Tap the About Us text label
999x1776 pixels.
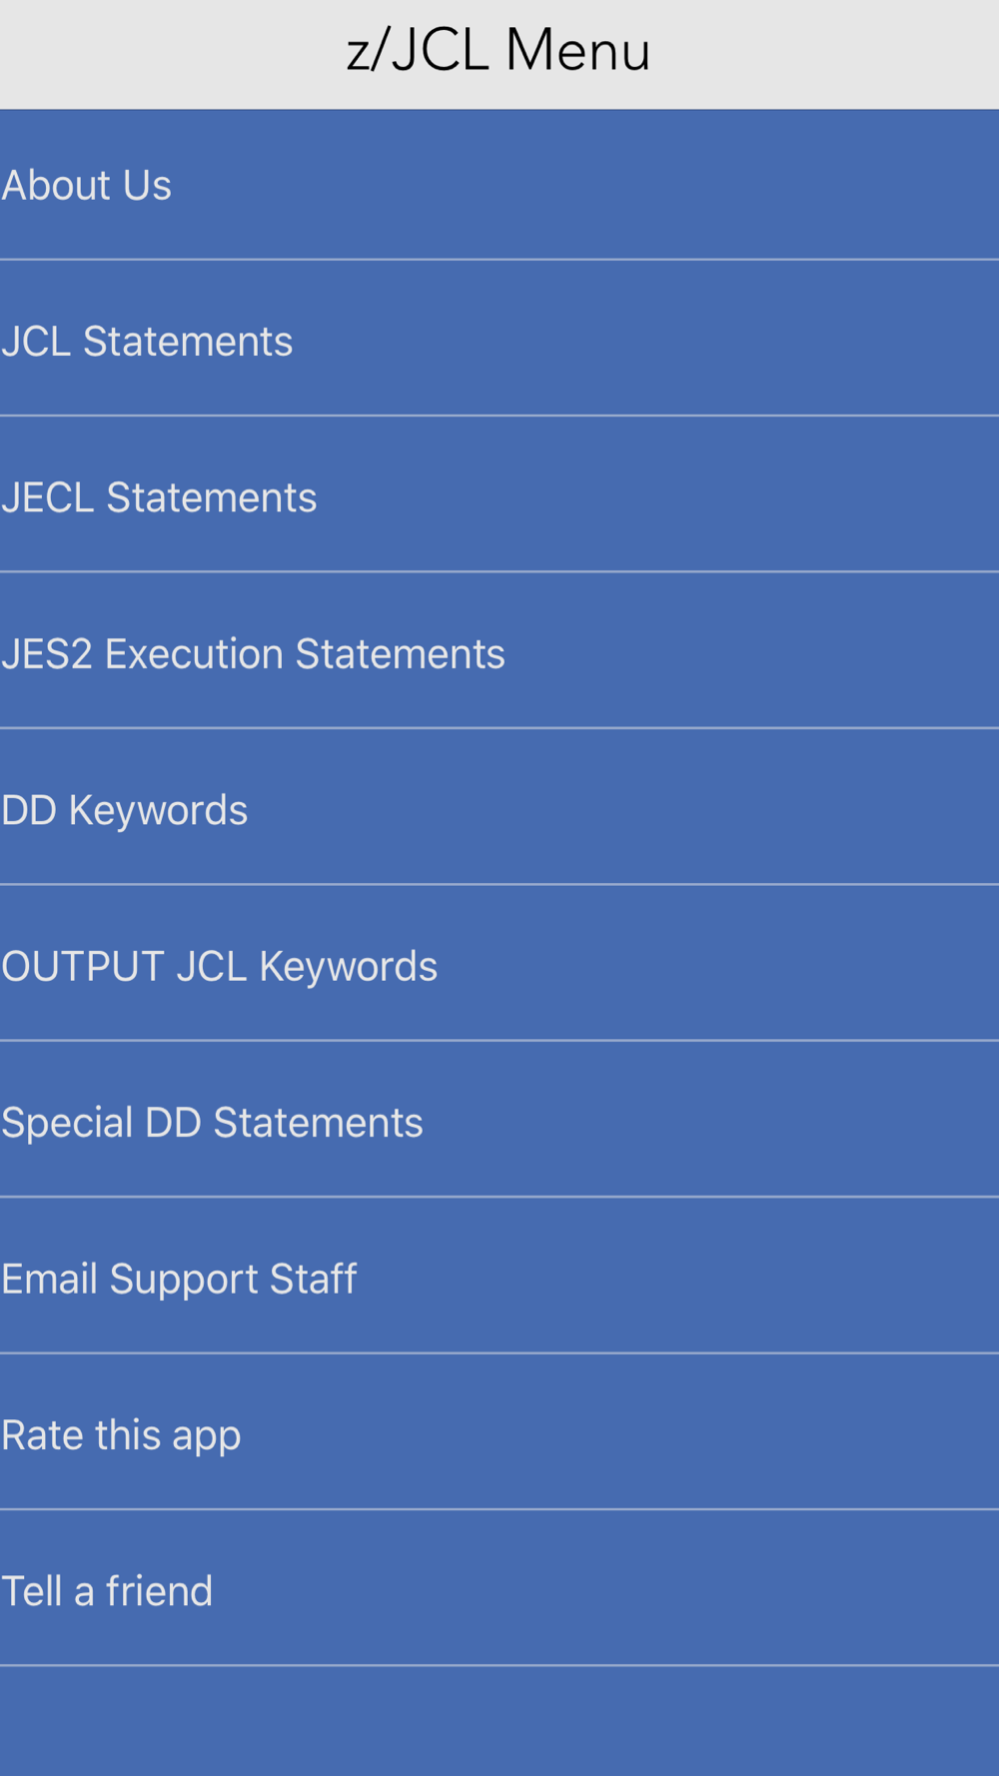[87, 186]
